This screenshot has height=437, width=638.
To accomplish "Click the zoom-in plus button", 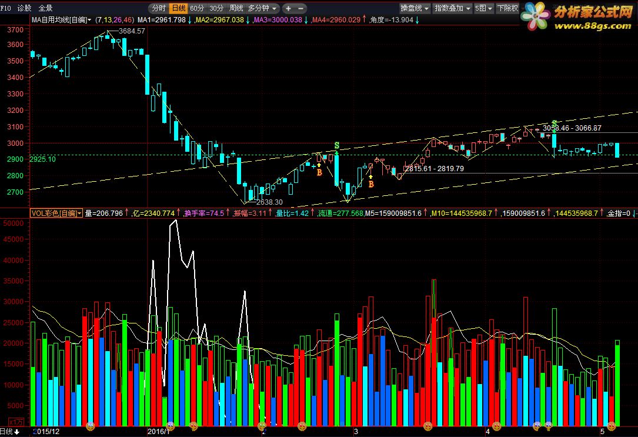I will pyautogui.click(x=288, y=8).
